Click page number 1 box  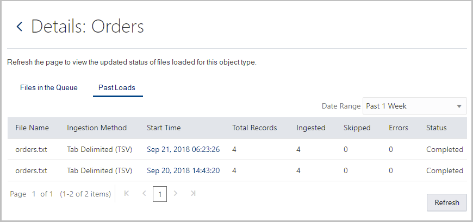(x=160, y=194)
